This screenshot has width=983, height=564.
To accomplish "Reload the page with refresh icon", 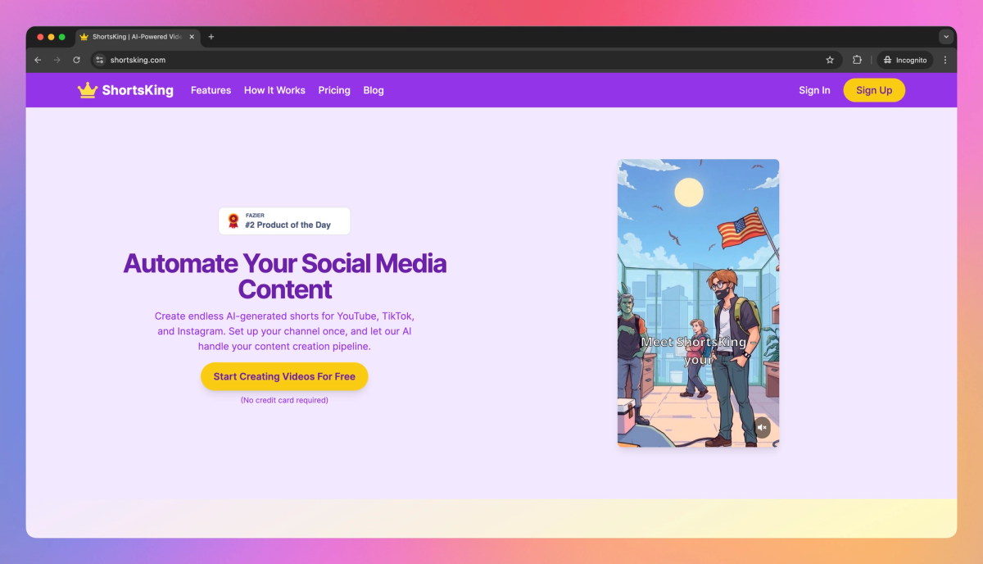I will pyautogui.click(x=77, y=60).
